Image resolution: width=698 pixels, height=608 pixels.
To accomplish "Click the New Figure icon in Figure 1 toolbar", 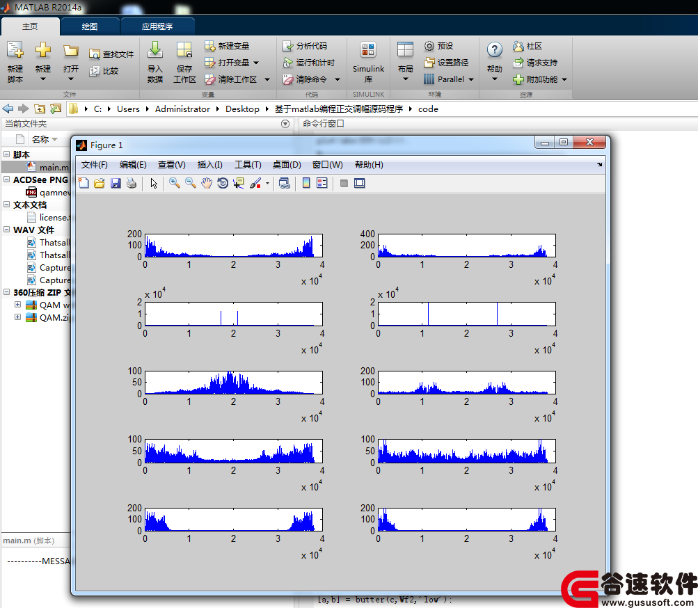I will click(x=84, y=184).
